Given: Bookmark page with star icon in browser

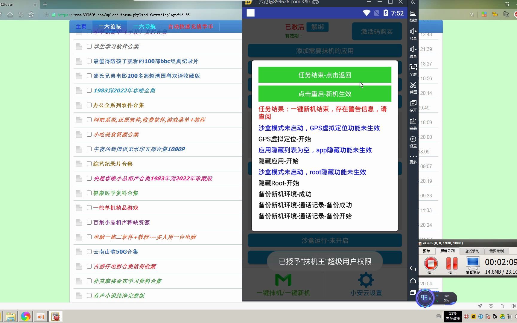Looking at the screenshot, I should coord(31,14).
